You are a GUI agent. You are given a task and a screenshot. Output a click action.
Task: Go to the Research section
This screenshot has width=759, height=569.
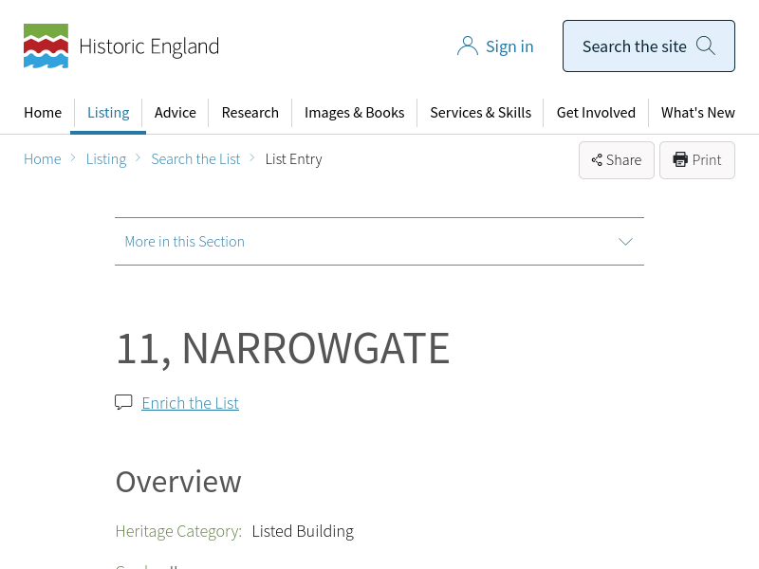(250, 113)
